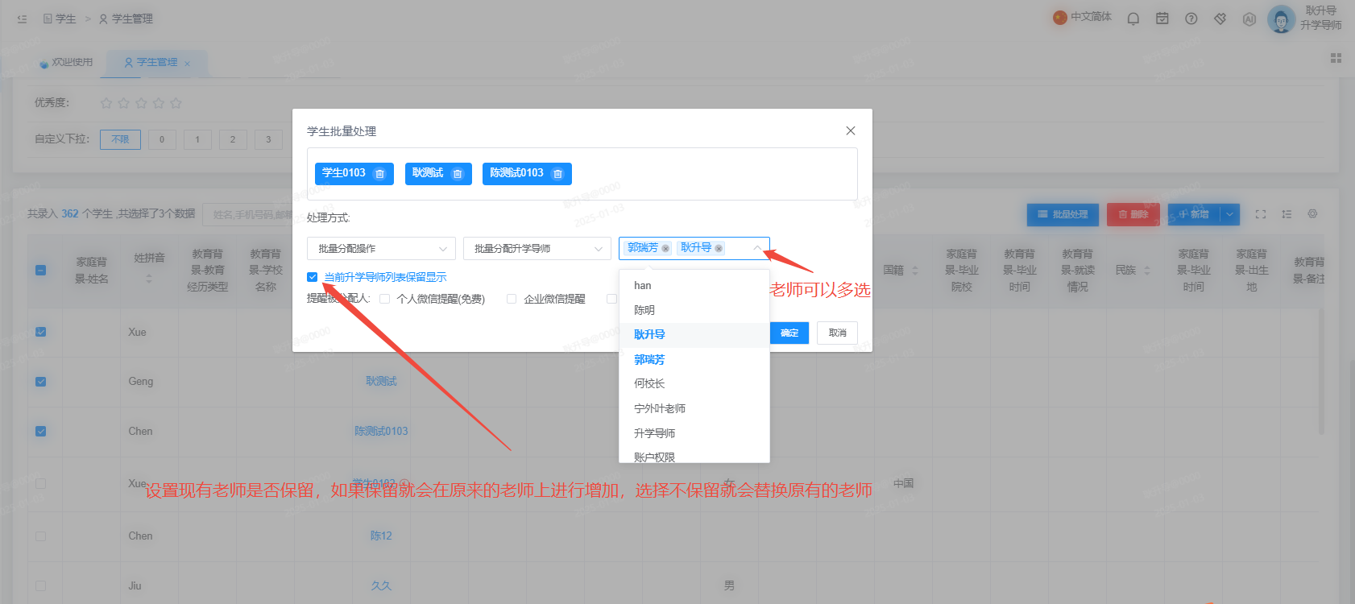
Task: Delete 耿测试 tag with trash icon
Action: 458,174
